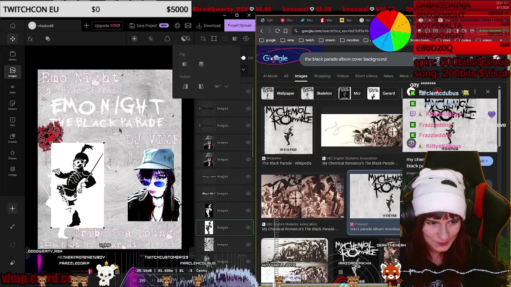Hide the second collapsed group layer
The width and height of the screenshot is (511, 287).
pos(248,126)
